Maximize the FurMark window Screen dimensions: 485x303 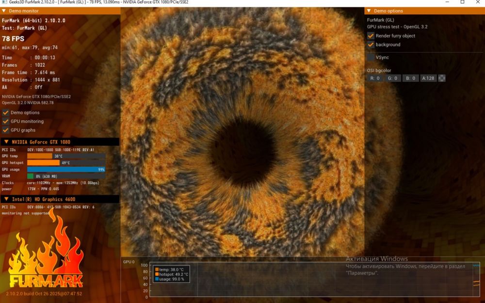(462, 2)
